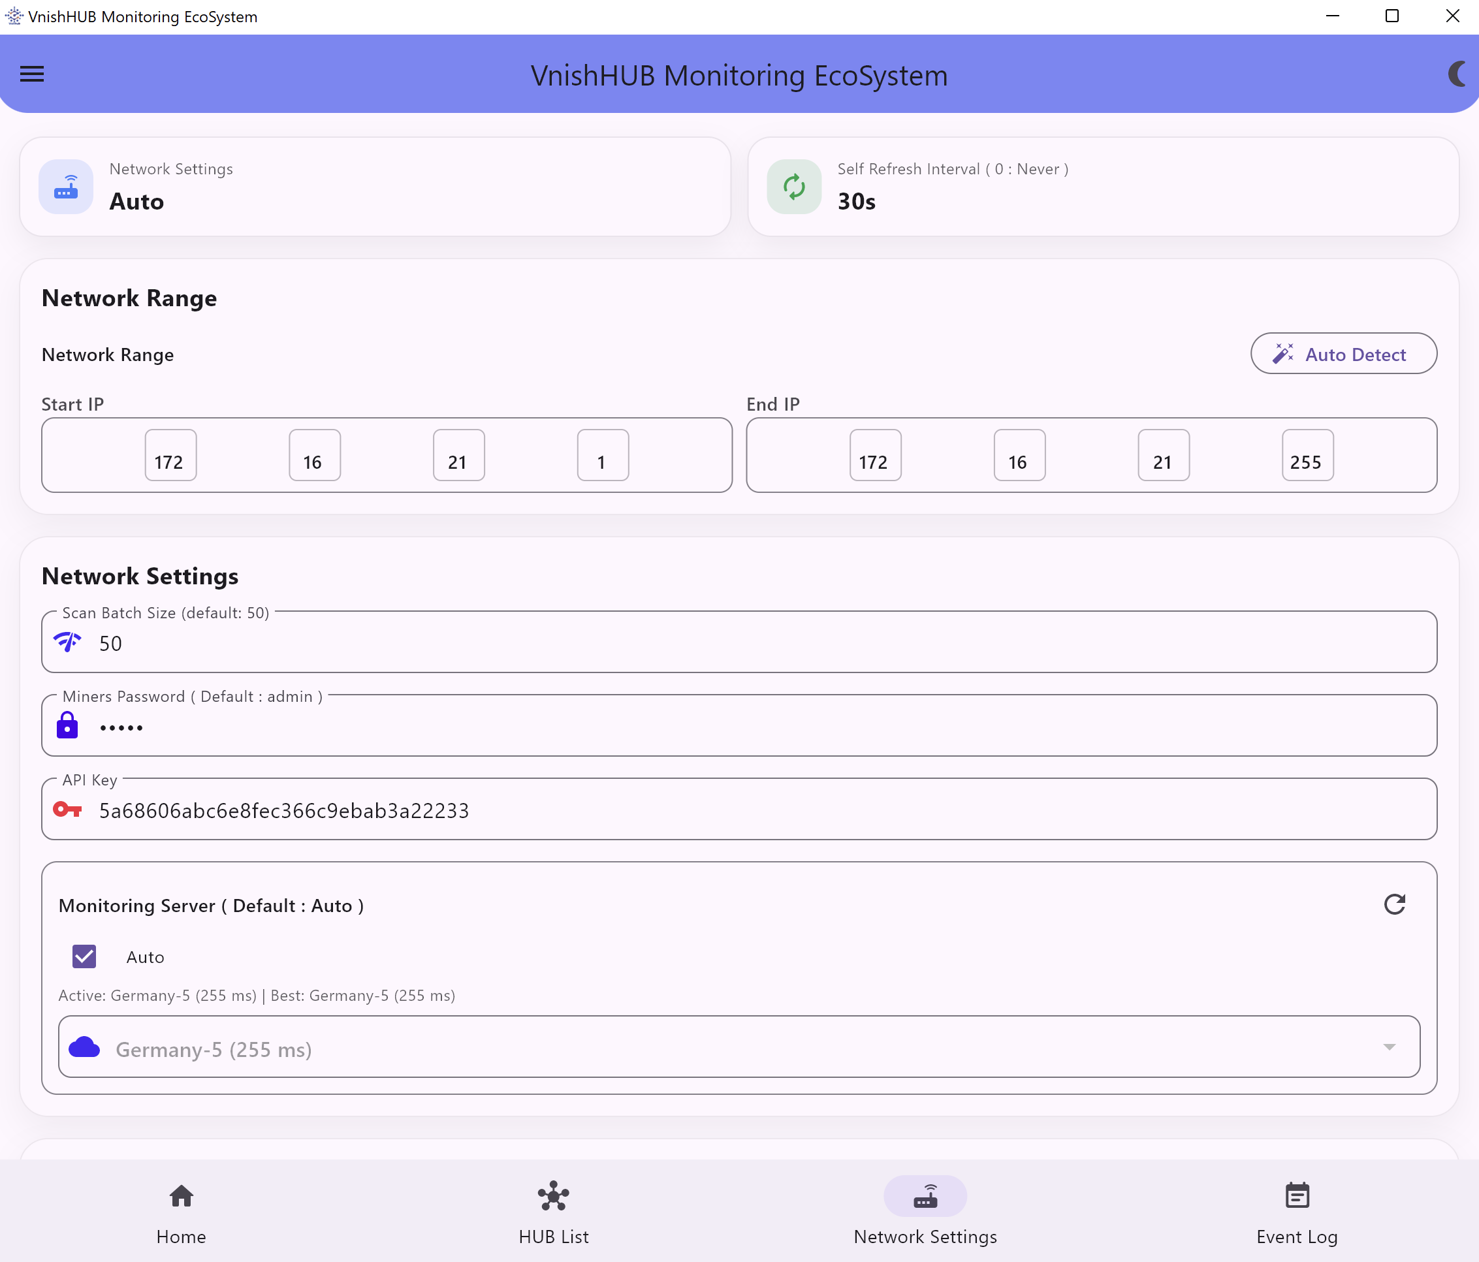Click the End IP label
The height and width of the screenshot is (1262, 1479).
tap(773, 404)
